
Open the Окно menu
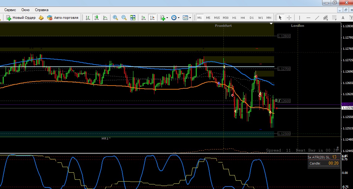pos(25,10)
